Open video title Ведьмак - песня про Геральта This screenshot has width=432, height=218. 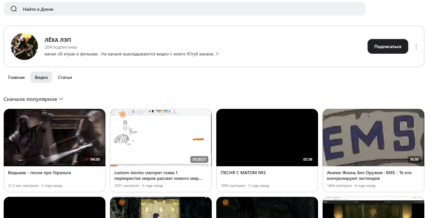click(x=39, y=173)
